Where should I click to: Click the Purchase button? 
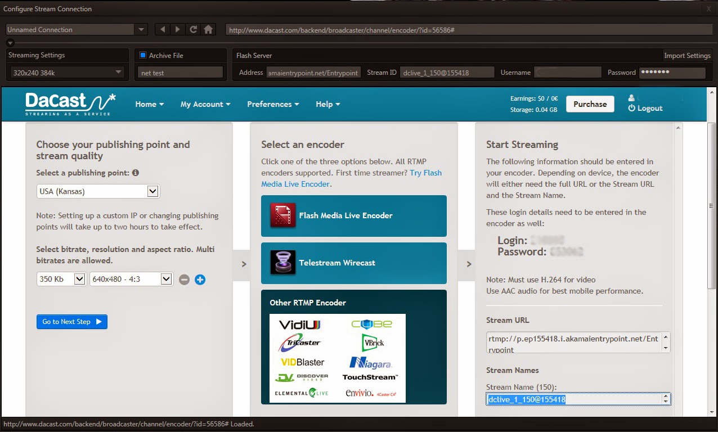tap(590, 103)
